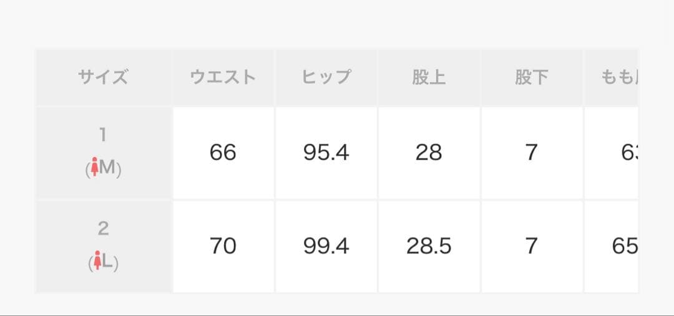The height and width of the screenshot is (316, 674).
Task: Click the rise value 28.5 cell
Action: (x=429, y=246)
